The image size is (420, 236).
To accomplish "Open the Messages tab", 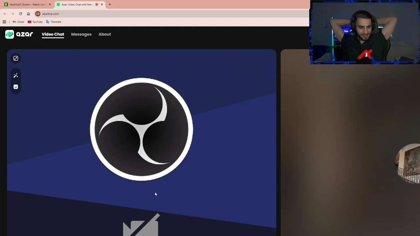I will (81, 34).
